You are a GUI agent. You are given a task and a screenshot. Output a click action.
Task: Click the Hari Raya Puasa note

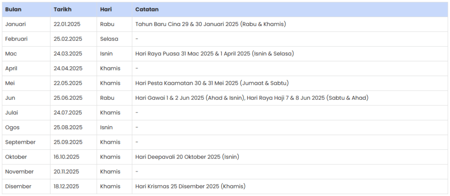point(214,54)
